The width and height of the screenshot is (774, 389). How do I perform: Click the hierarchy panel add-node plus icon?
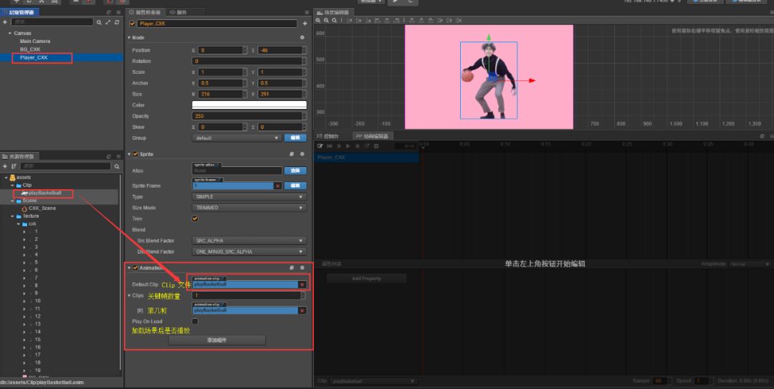[5, 22]
